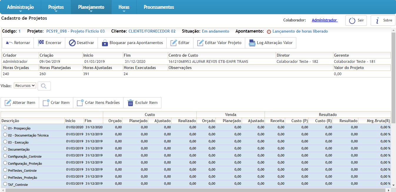Click the Bloquear para Apontamentos padlock icon
Viewport: 396px width, 192px height.
coord(105,43)
